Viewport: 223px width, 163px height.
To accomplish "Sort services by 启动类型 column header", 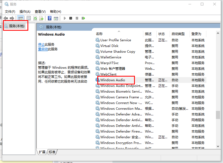I will tap(178, 34).
